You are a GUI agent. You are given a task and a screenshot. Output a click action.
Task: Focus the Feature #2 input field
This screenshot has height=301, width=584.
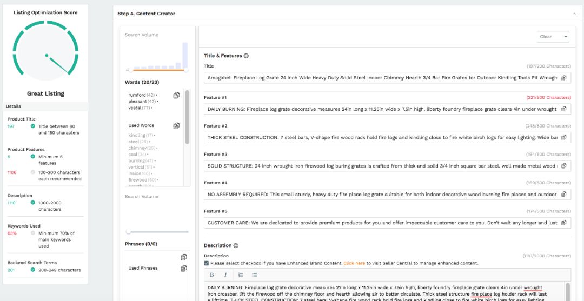[387, 137]
